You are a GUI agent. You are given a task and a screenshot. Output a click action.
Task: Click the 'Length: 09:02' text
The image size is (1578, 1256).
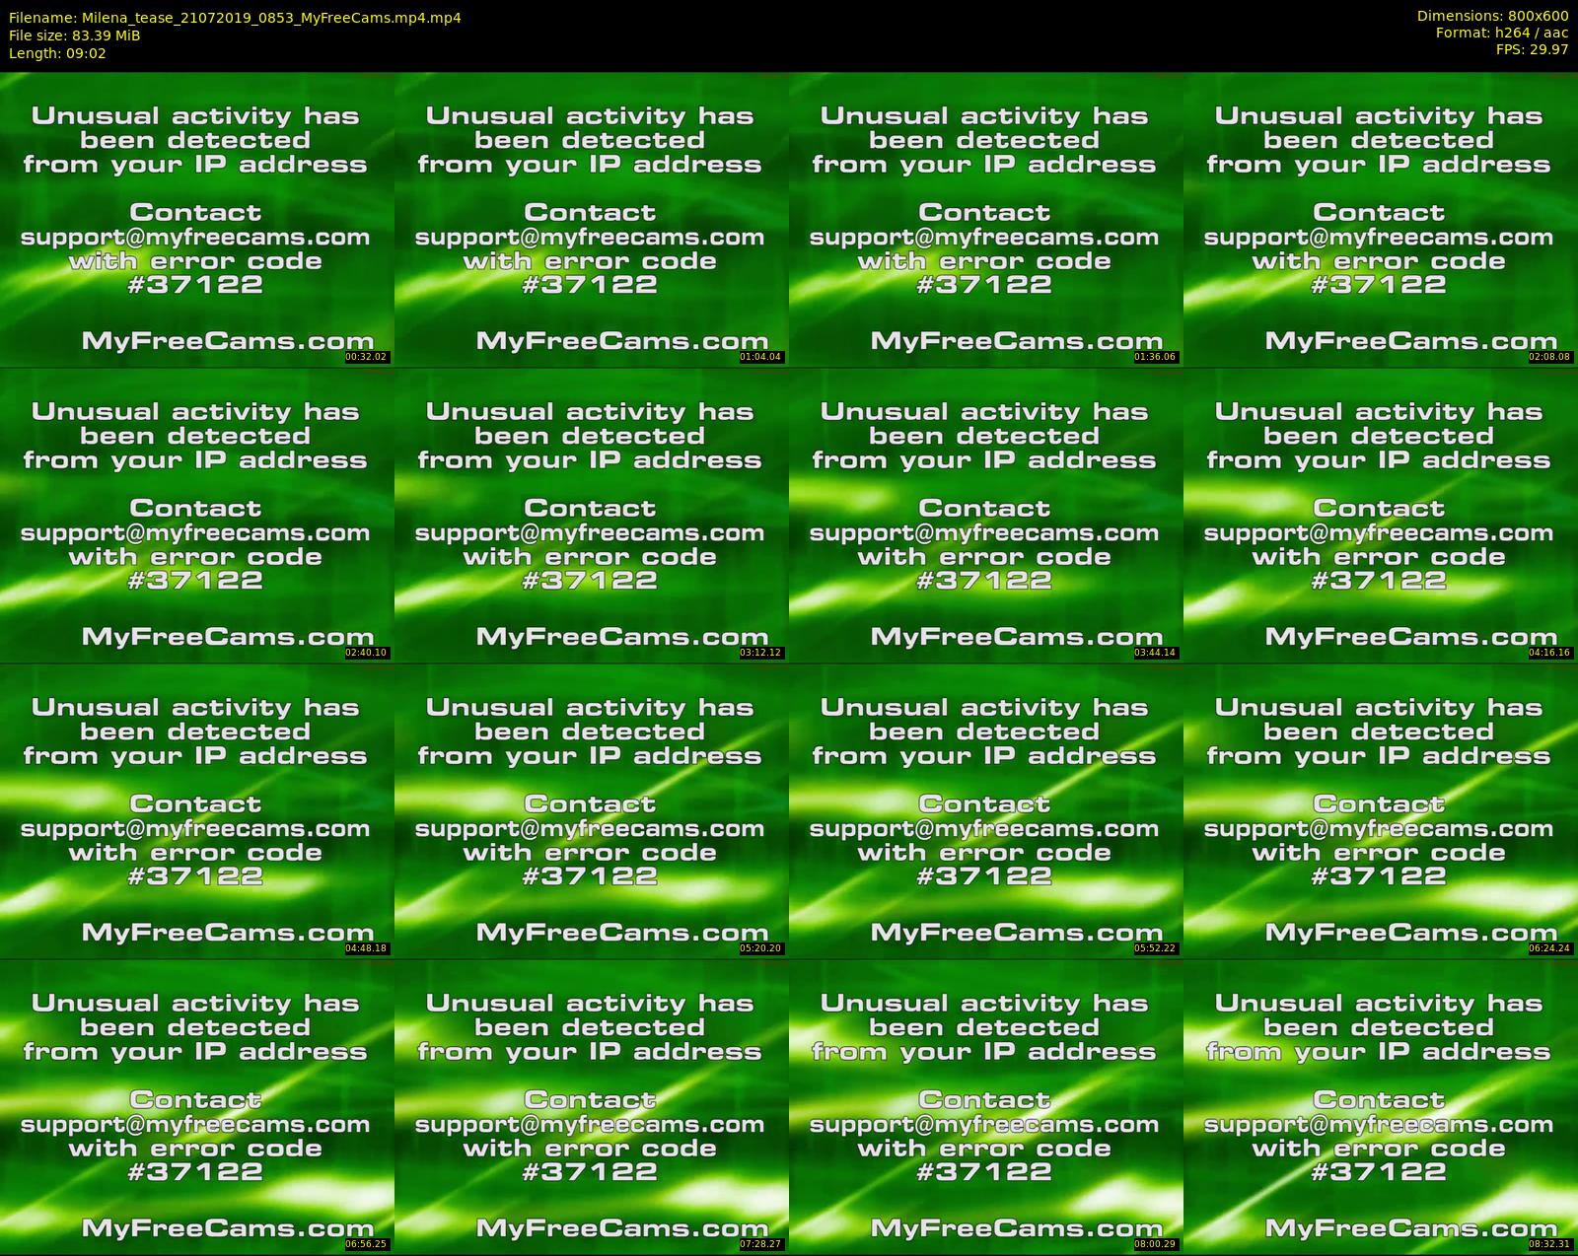57,53
